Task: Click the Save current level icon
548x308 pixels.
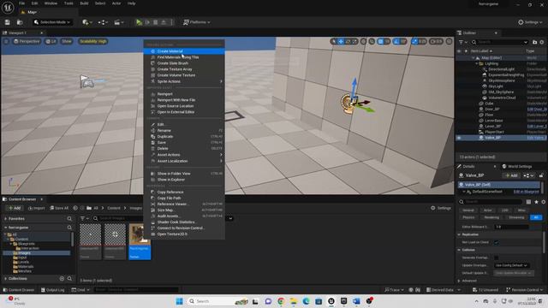Action: point(8,22)
